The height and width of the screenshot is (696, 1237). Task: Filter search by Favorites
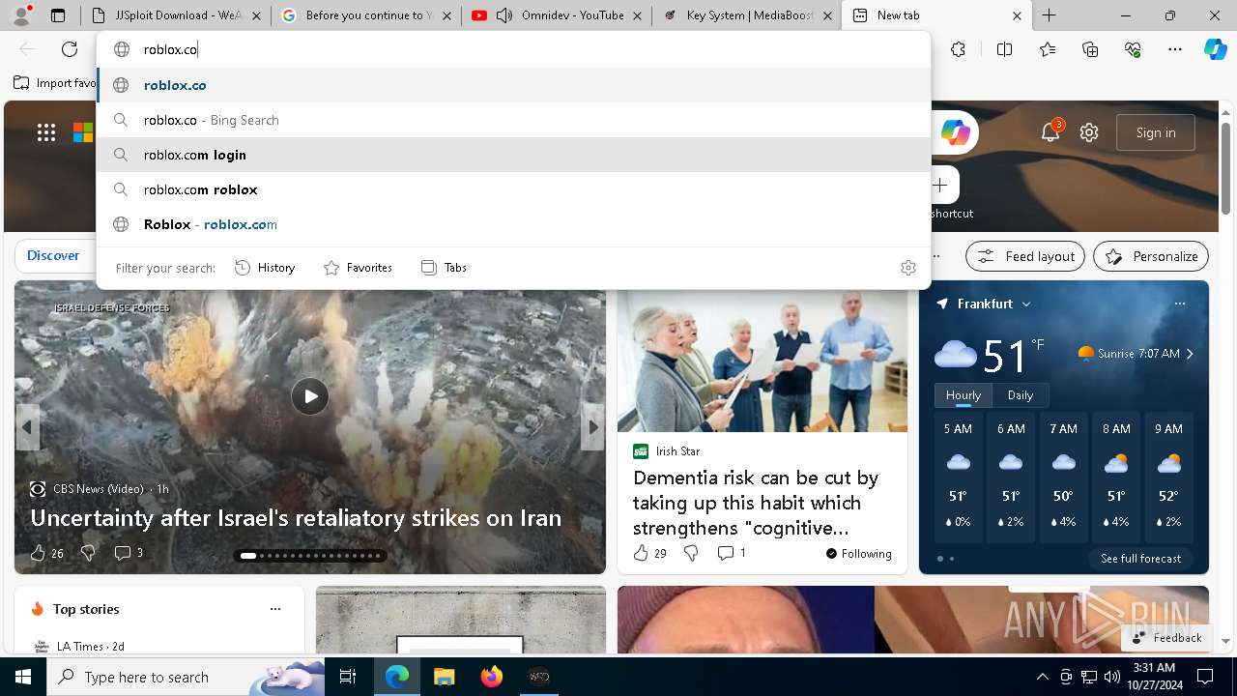click(358, 268)
